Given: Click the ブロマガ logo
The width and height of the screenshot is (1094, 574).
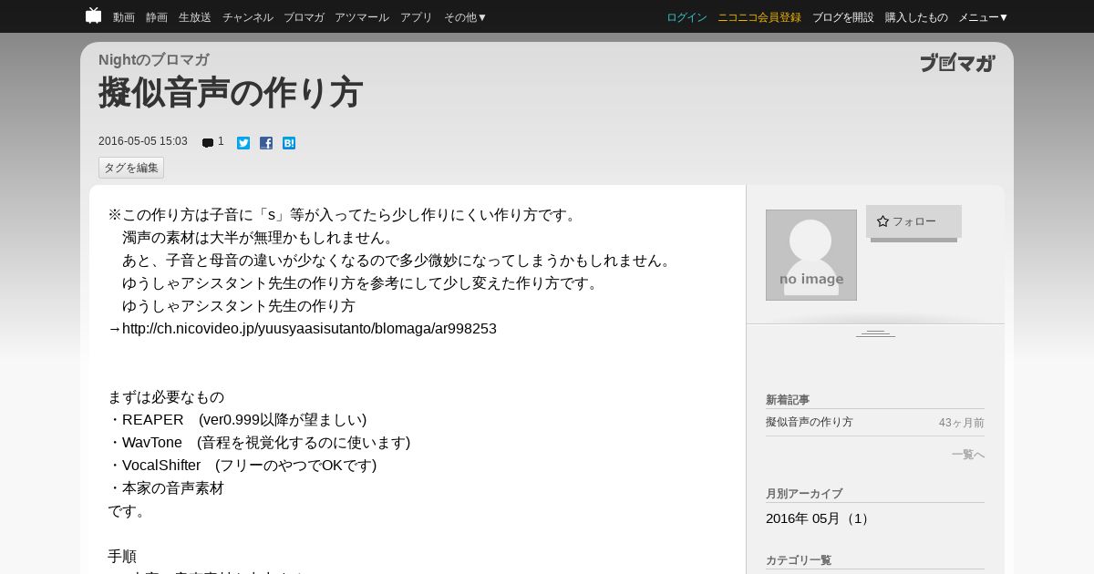Looking at the screenshot, I should [957, 63].
